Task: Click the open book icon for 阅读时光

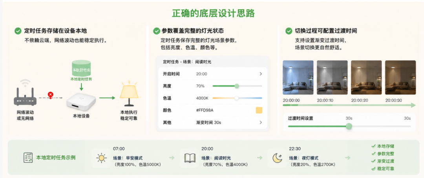Action: (190, 158)
